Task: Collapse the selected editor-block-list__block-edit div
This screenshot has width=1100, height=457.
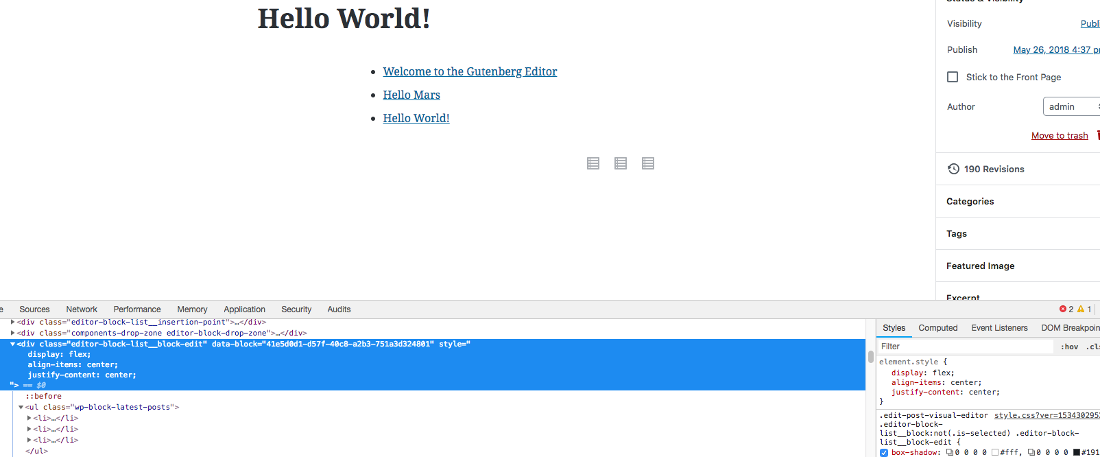Action: pos(13,344)
